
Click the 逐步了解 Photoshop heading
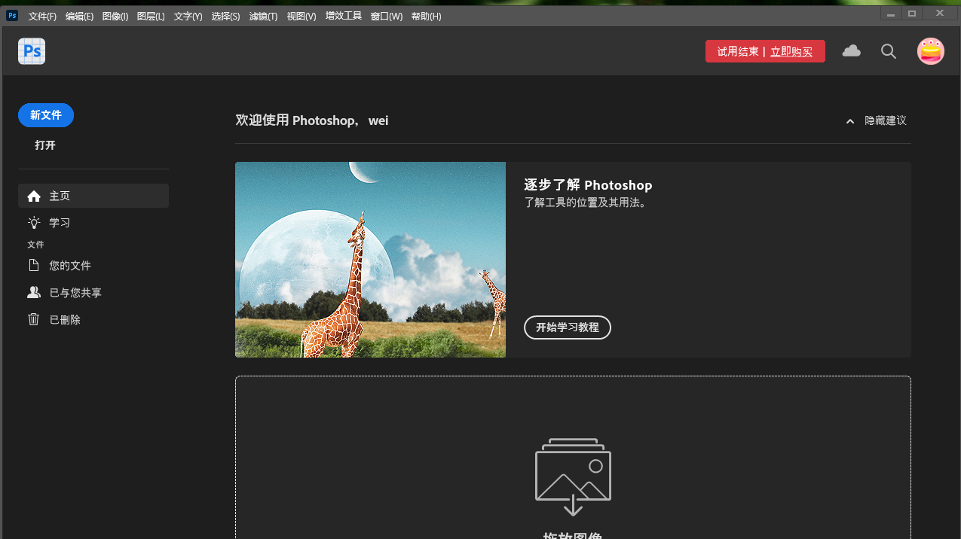coord(589,185)
